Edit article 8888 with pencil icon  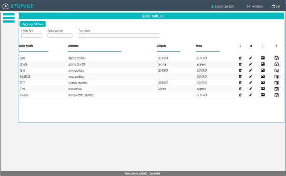[251, 58]
